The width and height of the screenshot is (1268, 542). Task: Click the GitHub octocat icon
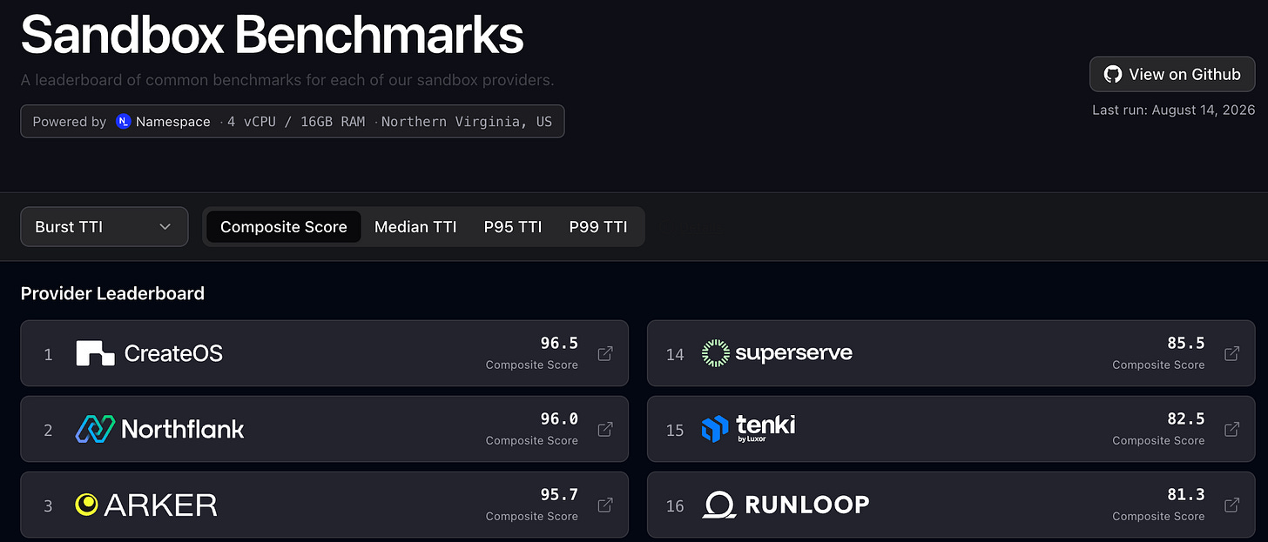coord(1113,75)
